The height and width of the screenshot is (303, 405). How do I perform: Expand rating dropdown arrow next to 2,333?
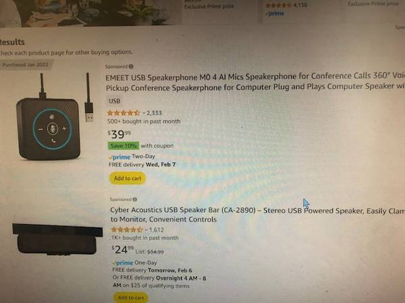144,113
